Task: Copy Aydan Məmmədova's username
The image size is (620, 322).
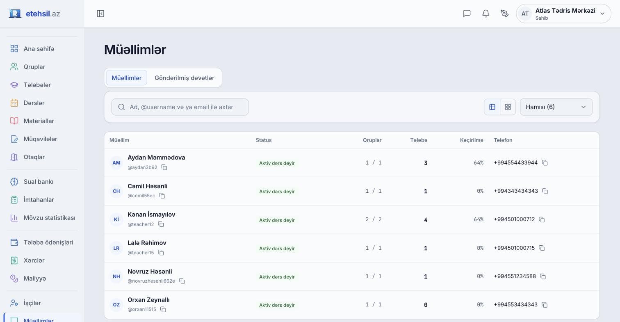Action: tap(164, 167)
